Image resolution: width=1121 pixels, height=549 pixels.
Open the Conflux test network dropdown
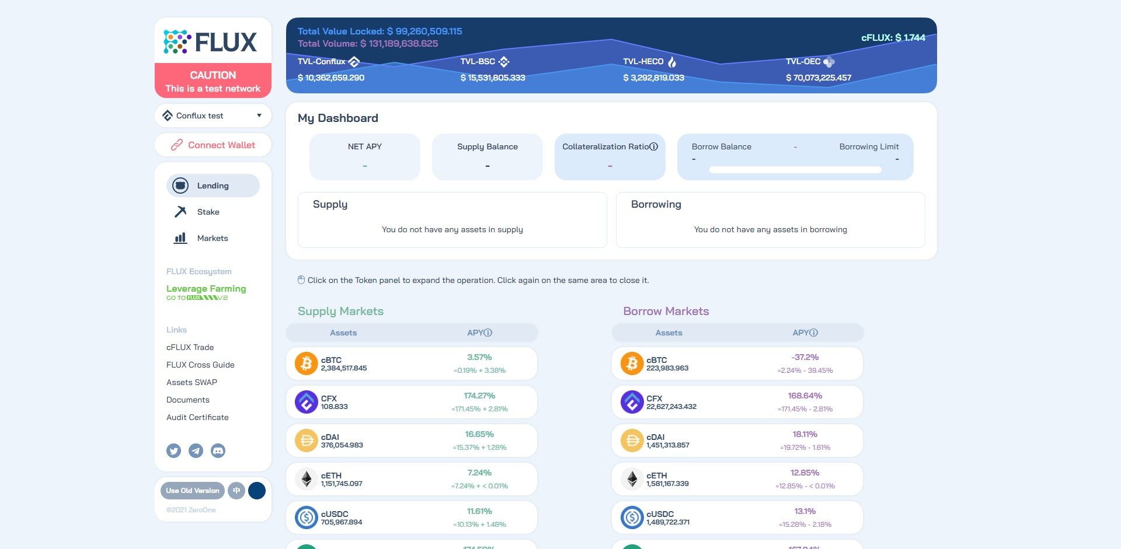coord(213,116)
